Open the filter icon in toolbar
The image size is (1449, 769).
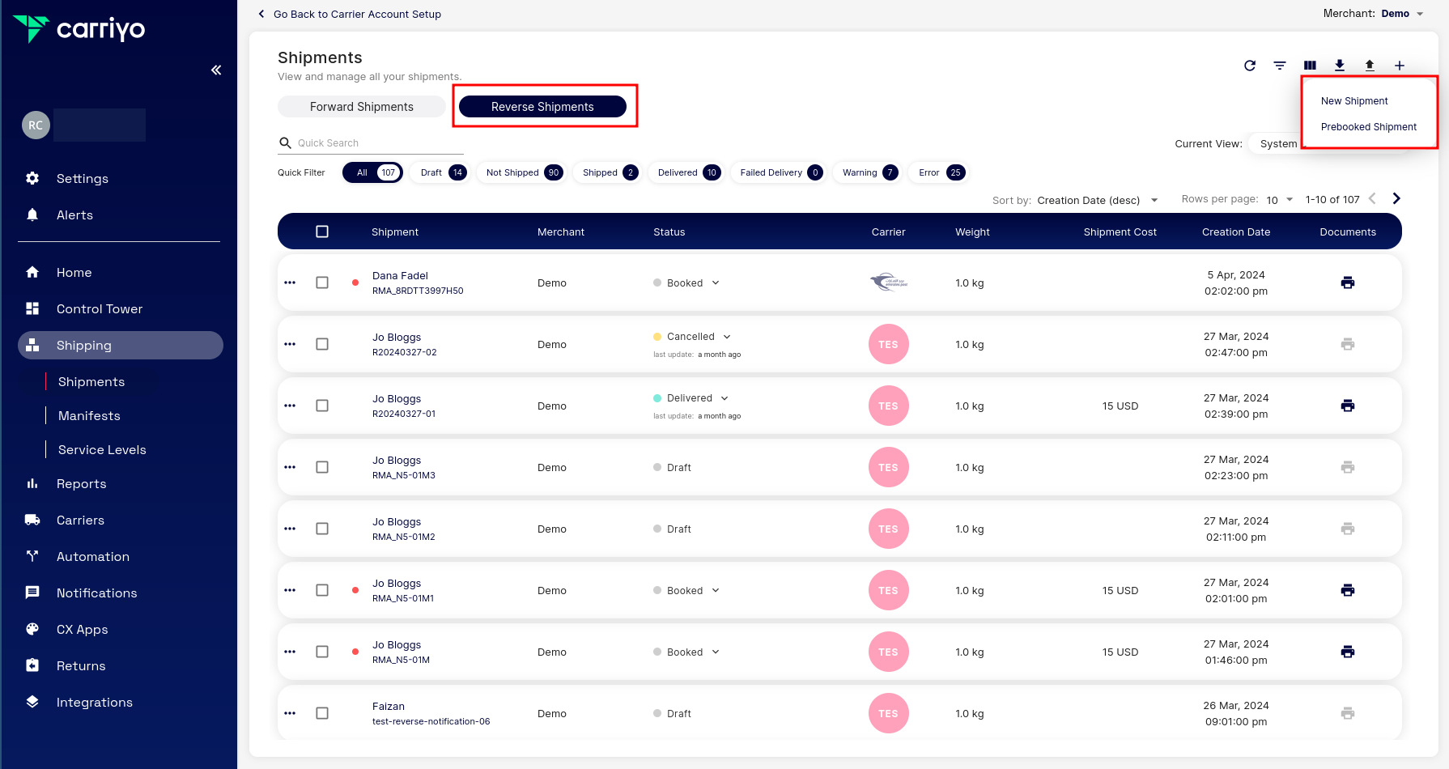tap(1279, 66)
